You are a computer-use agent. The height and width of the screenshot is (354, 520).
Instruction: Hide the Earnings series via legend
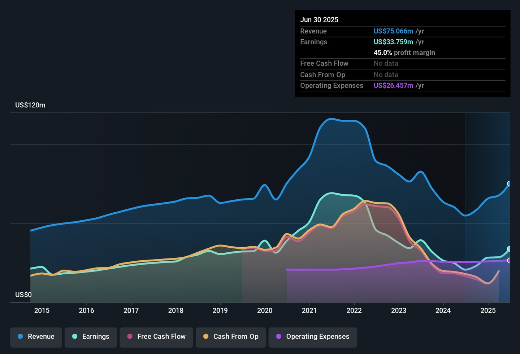(x=91, y=337)
